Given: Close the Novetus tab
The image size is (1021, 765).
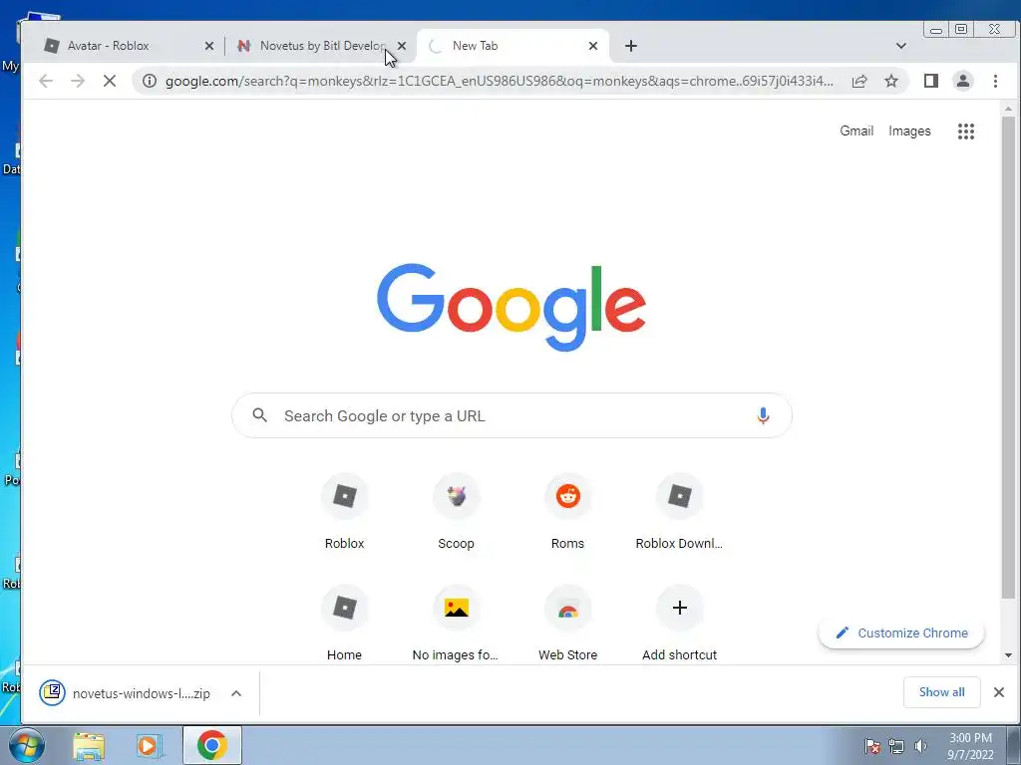Looking at the screenshot, I should pyautogui.click(x=402, y=46).
